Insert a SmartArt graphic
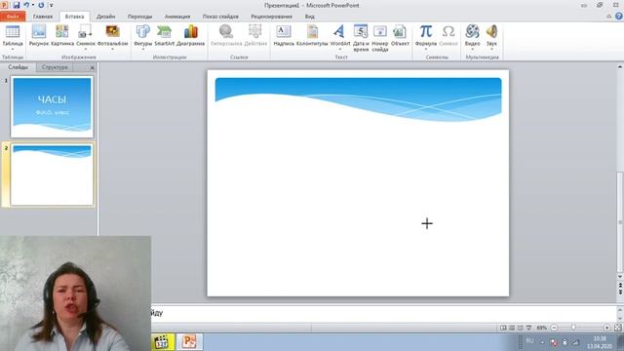 pos(164,35)
